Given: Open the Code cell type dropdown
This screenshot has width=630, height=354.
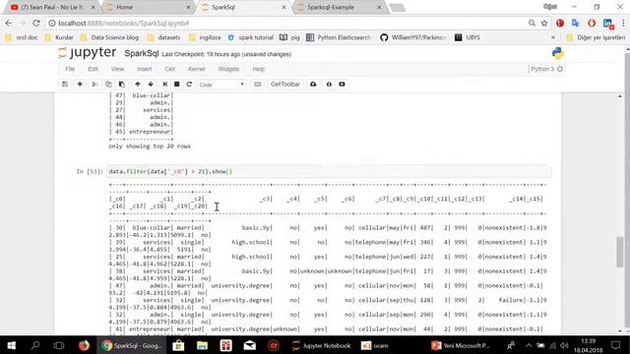Looking at the screenshot, I should pyautogui.click(x=221, y=85).
